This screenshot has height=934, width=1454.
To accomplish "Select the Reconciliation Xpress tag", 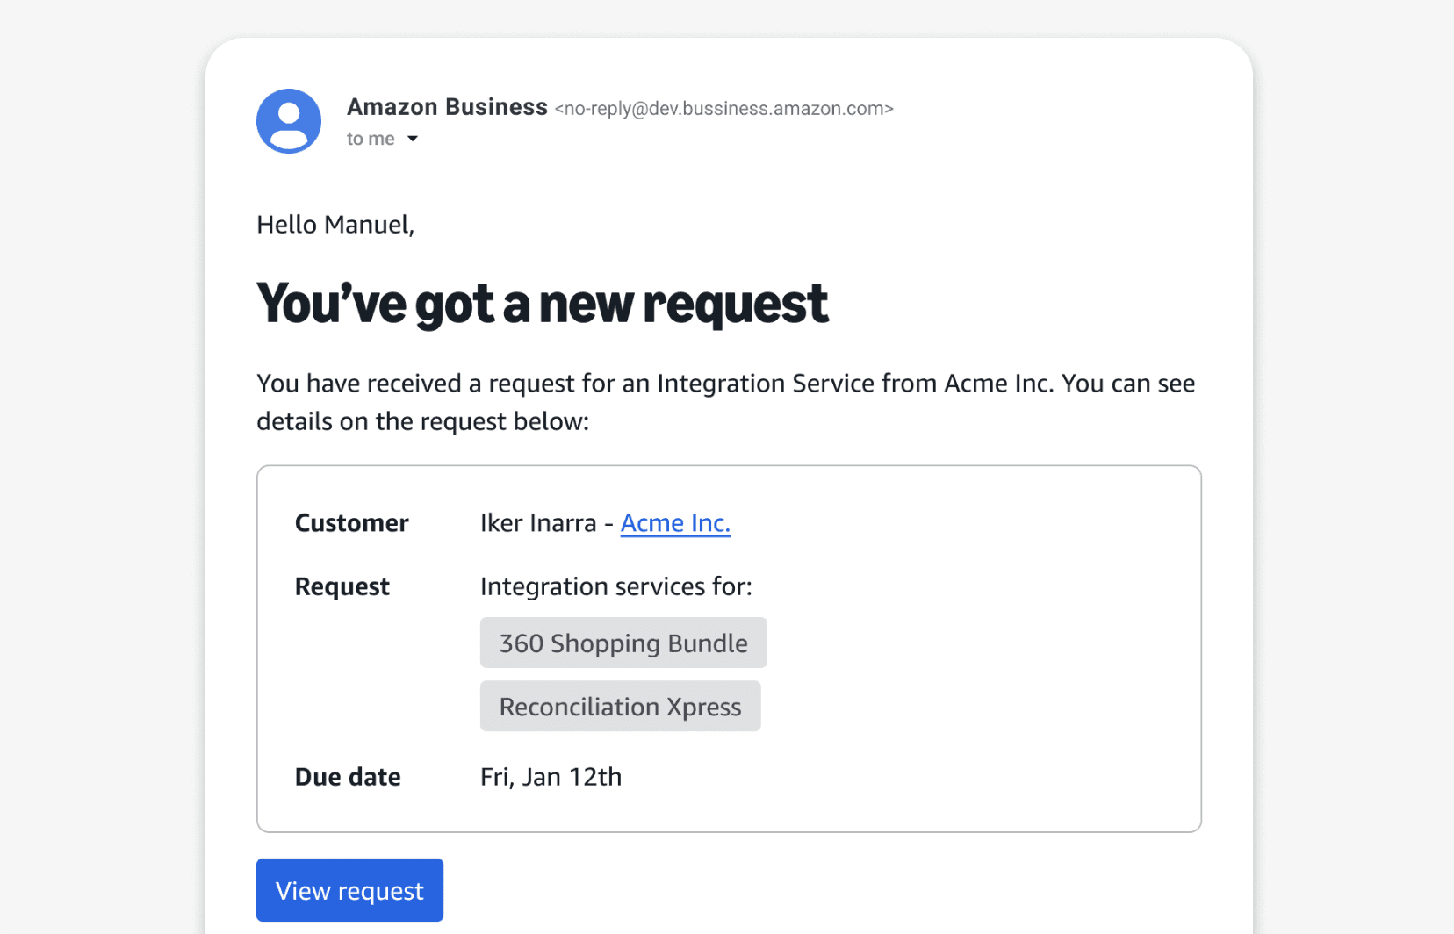I will pyautogui.click(x=620, y=706).
